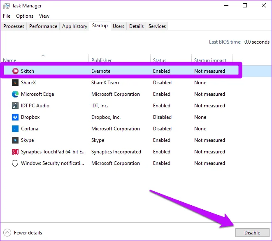Click the IDT, Inc. publisher cell
The height and width of the screenshot is (241, 272).
pos(100,106)
